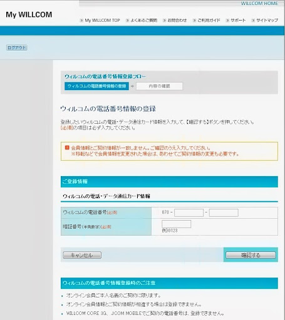Click the キャンセル button
The height and width of the screenshot is (320, 285).
coord(82,255)
